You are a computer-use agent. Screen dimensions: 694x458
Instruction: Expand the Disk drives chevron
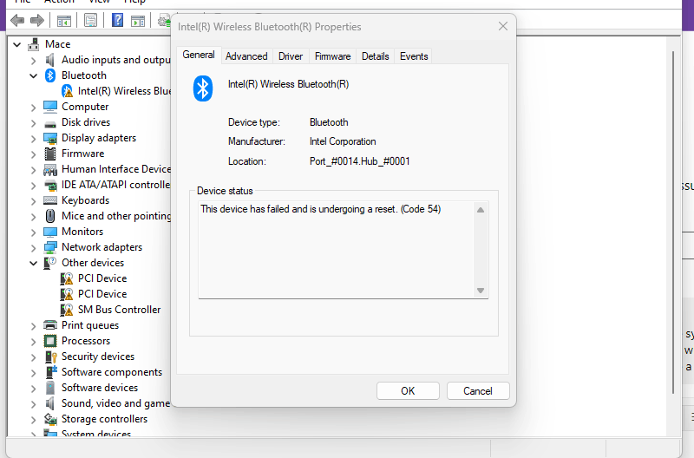click(x=34, y=122)
